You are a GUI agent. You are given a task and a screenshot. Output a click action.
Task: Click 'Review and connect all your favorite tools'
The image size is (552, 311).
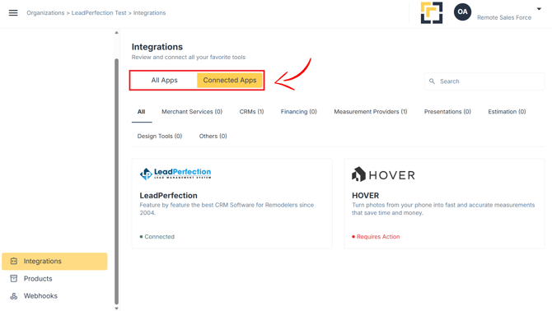(x=189, y=58)
